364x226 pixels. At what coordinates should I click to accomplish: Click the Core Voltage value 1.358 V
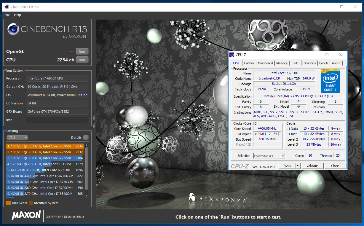(304, 89)
